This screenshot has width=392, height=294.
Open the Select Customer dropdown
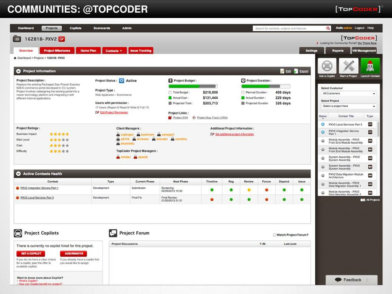point(348,93)
